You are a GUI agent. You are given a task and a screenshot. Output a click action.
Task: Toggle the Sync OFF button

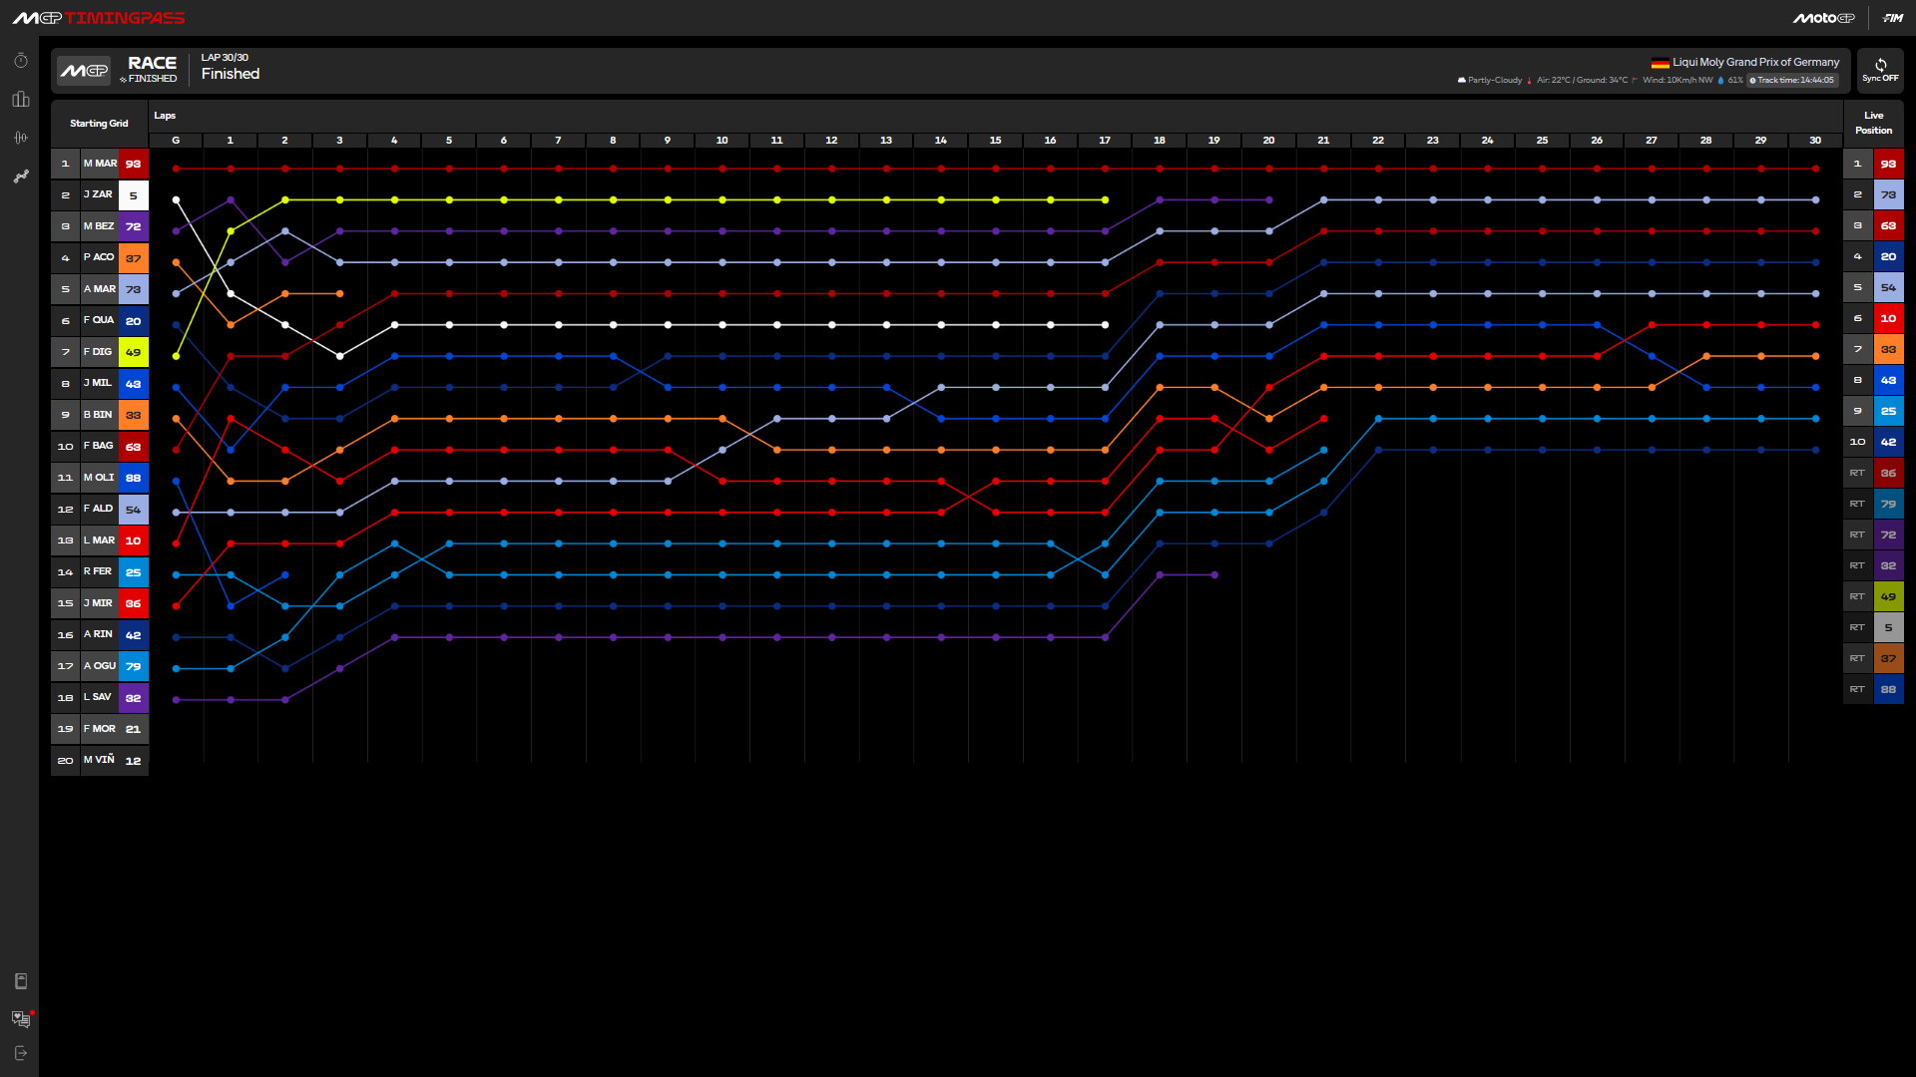coord(1880,71)
